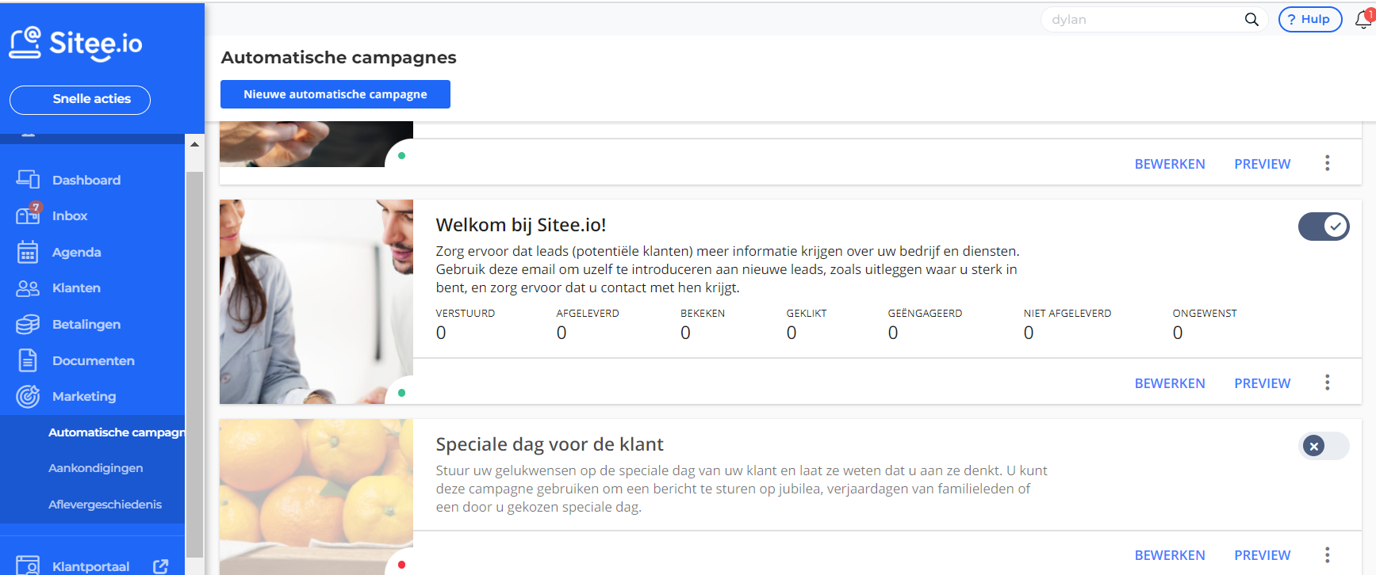The width and height of the screenshot is (1376, 575).
Task: Click the Hulp button
Action: click(x=1310, y=20)
